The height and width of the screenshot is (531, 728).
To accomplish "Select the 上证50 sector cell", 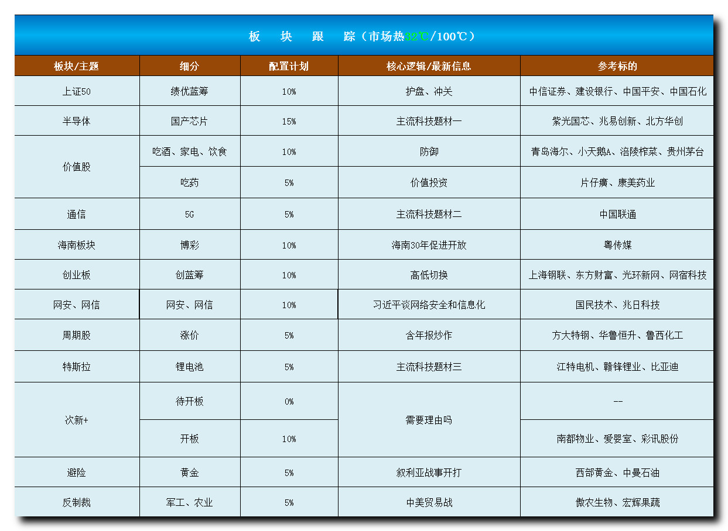I will (77, 91).
